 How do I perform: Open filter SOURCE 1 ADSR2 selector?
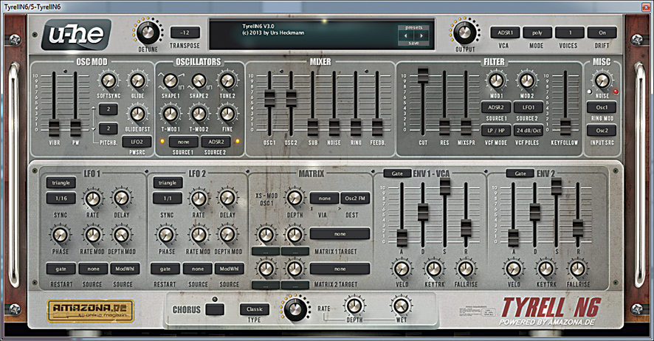coord(496,107)
